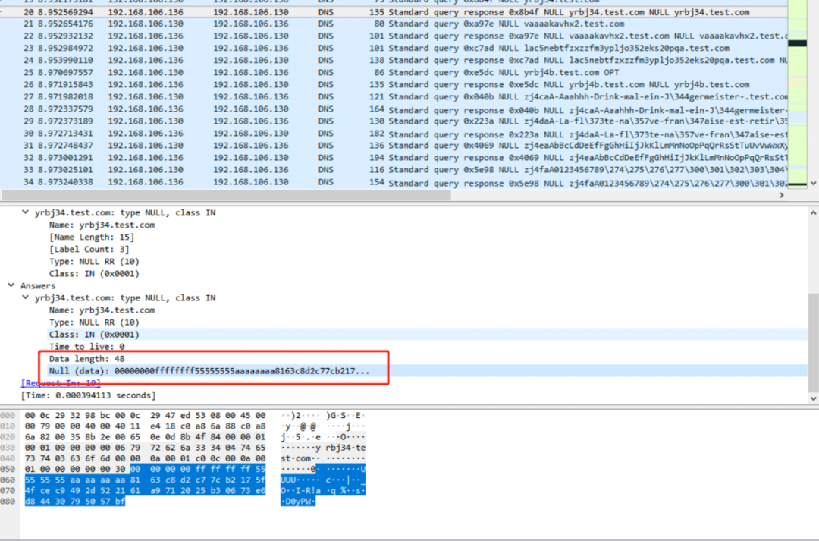Click packet list vertical scroll down arrow
Image resolution: width=819 pixels, height=541 pixels.
813,184
